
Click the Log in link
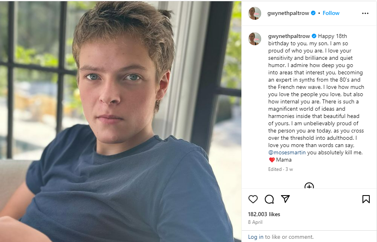point(256,237)
